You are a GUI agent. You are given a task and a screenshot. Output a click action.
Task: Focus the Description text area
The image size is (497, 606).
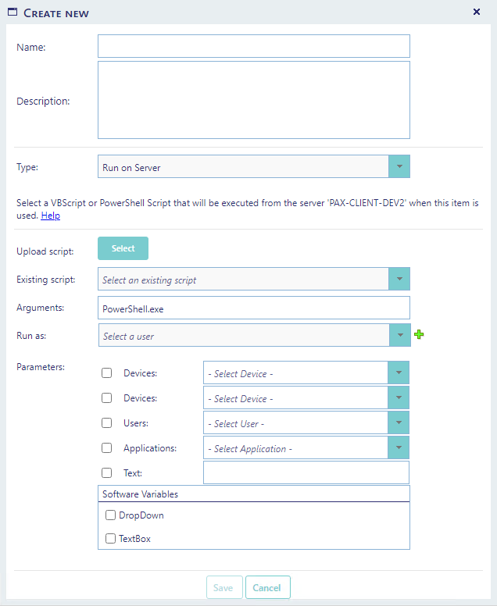253,100
